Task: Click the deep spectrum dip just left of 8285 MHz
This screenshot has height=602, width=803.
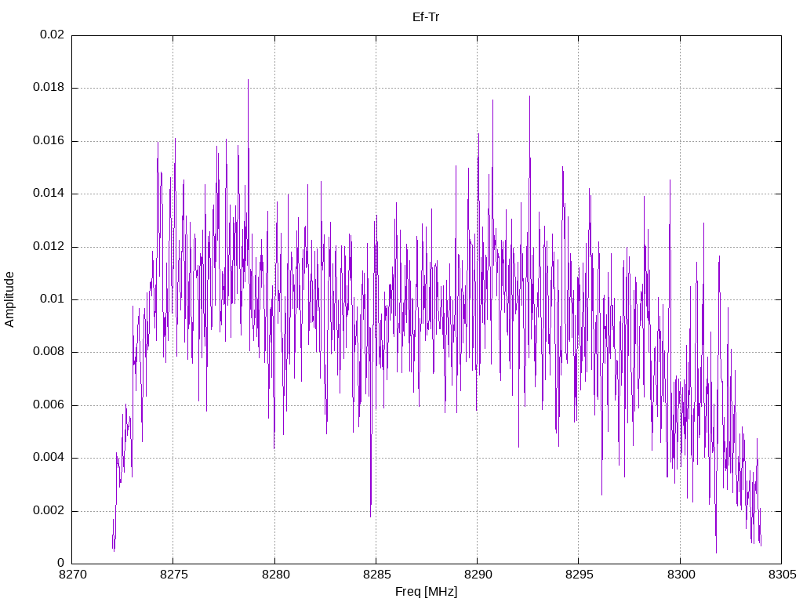Action: coord(371,515)
